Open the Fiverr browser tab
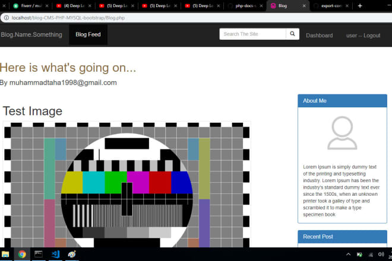 (31, 6)
